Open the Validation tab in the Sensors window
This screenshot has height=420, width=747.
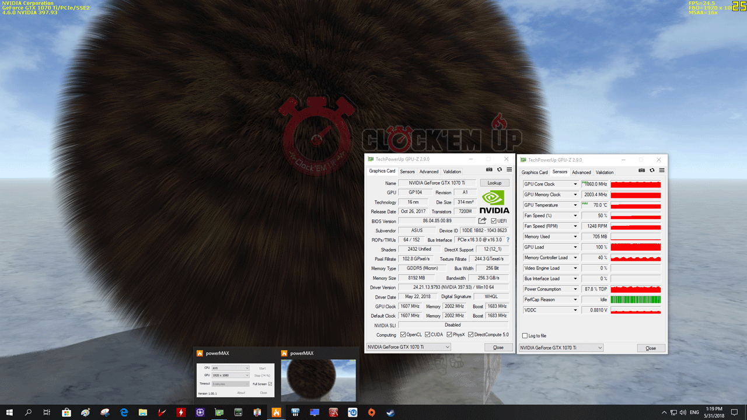(x=604, y=172)
